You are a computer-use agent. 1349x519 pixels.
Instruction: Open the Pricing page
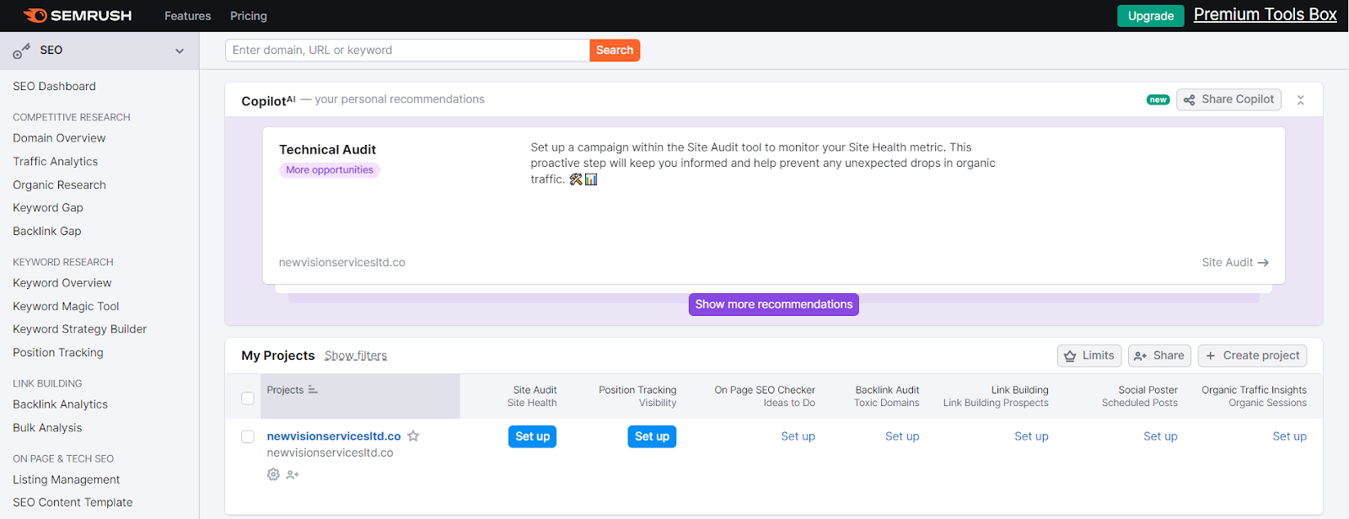pos(248,16)
